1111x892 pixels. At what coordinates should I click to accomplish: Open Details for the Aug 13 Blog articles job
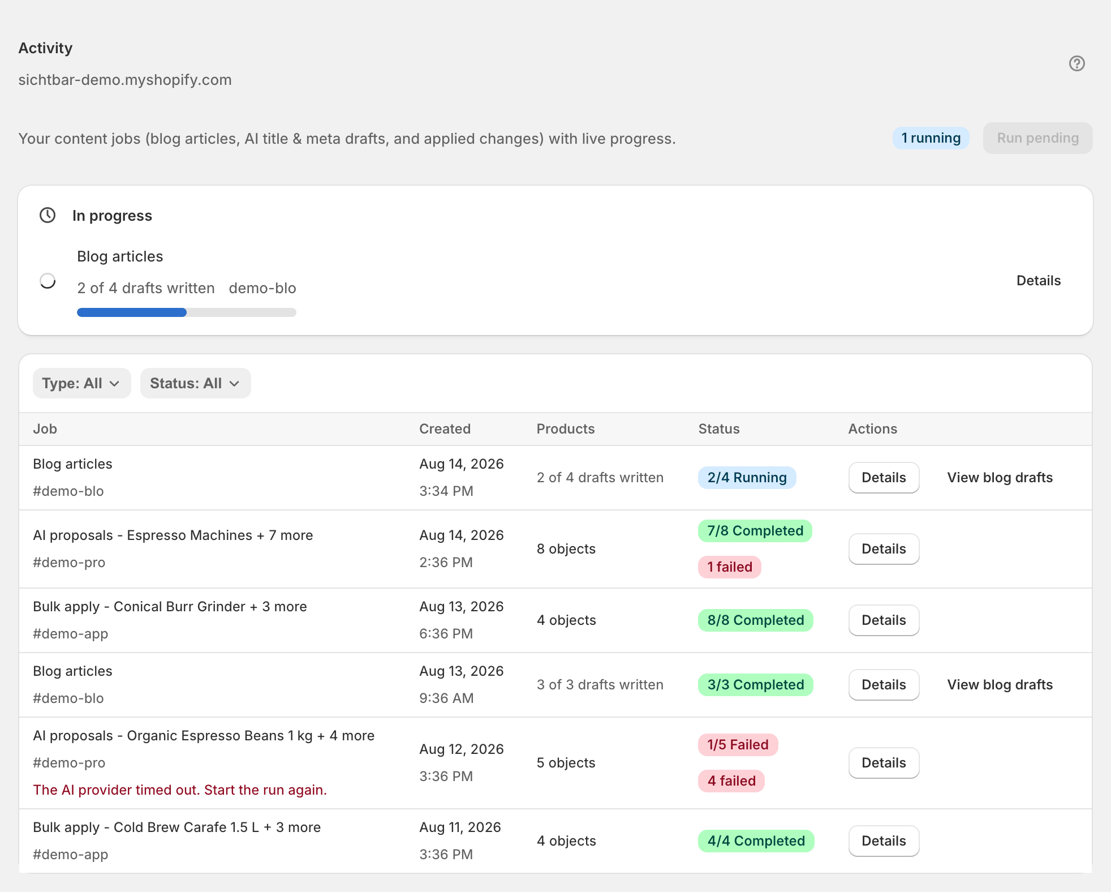coord(884,685)
